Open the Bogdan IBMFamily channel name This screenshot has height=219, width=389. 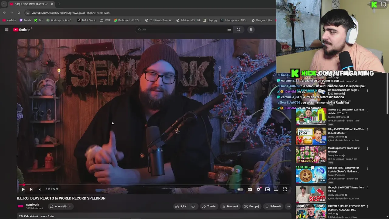click(x=337, y=117)
